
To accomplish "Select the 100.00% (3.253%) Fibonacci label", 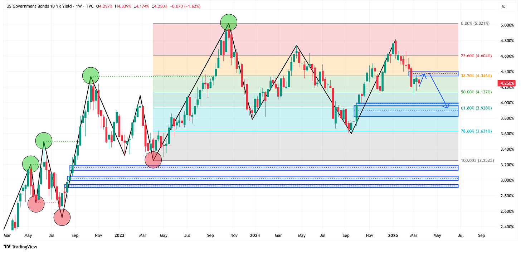I will pos(478,161).
